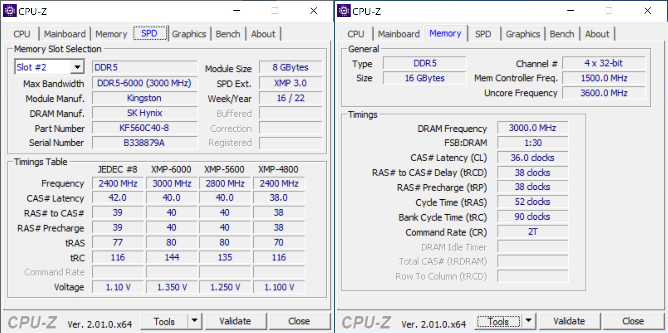Minimize the right CPU-Z window

pyautogui.click(x=571, y=11)
